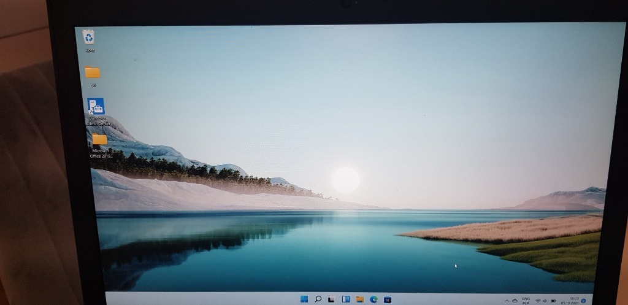This screenshot has width=628, height=305.
Task: Open the Recycle Bin desktop icon
Action: point(88,41)
